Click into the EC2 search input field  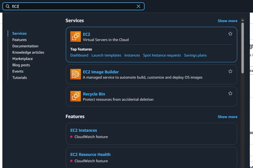[x=74, y=6]
